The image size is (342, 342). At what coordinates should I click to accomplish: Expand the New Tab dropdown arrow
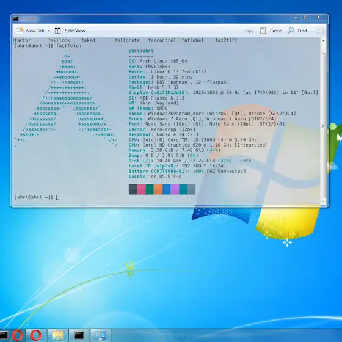pyautogui.click(x=49, y=31)
